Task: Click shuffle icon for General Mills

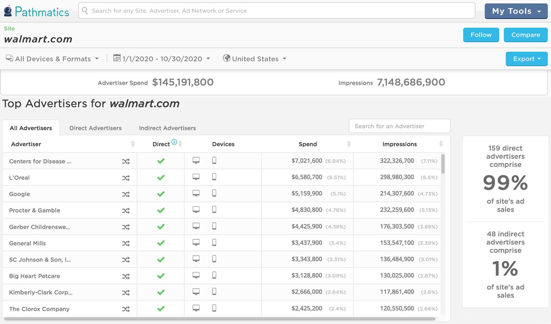Action: tap(126, 243)
